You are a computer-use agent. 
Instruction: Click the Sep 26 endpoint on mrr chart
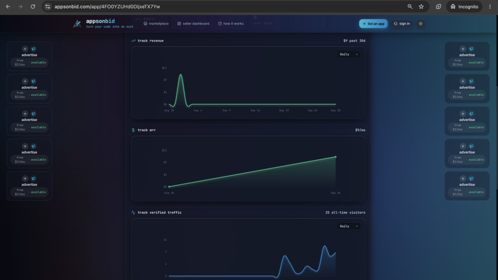point(336,157)
